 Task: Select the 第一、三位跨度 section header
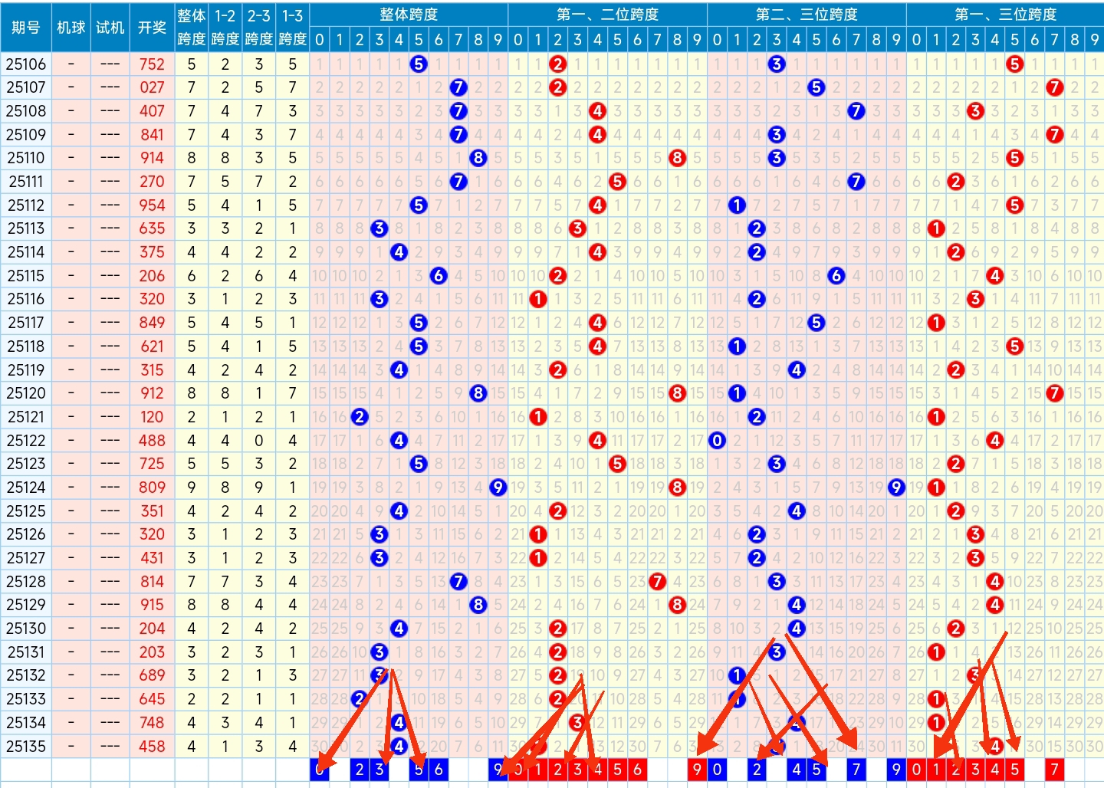pyautogui.click(x=1005, y=15)
